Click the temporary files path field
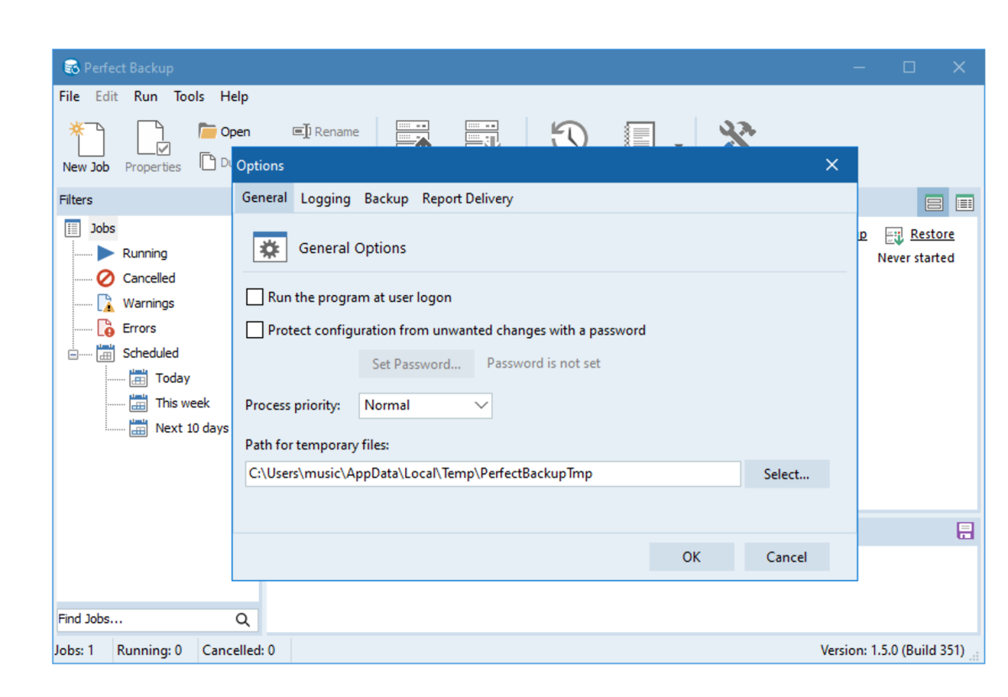1008x697 pixels. click(x=493, y=474)
